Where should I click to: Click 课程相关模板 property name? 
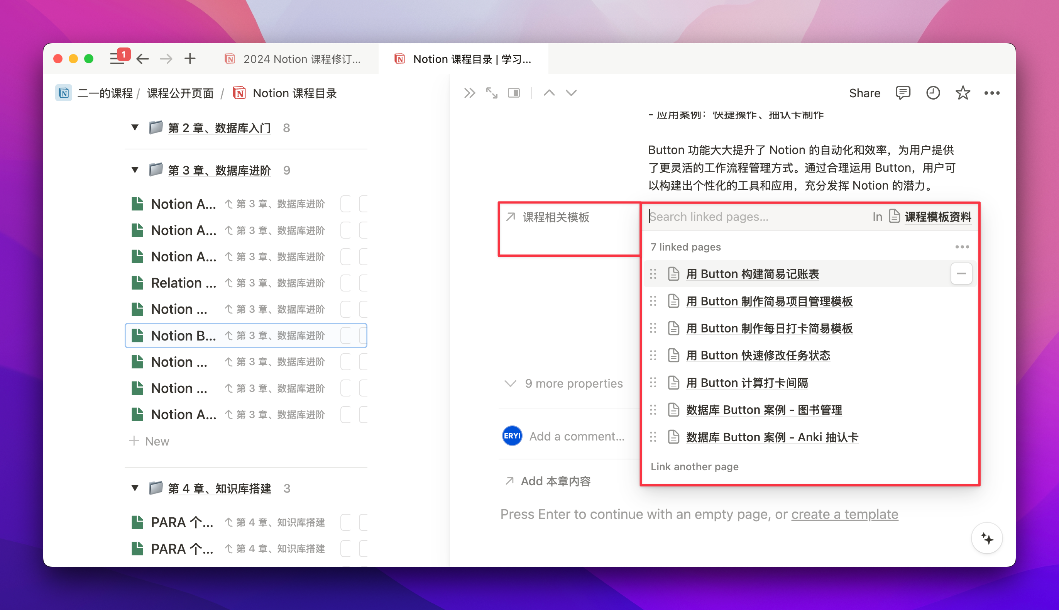556,217
